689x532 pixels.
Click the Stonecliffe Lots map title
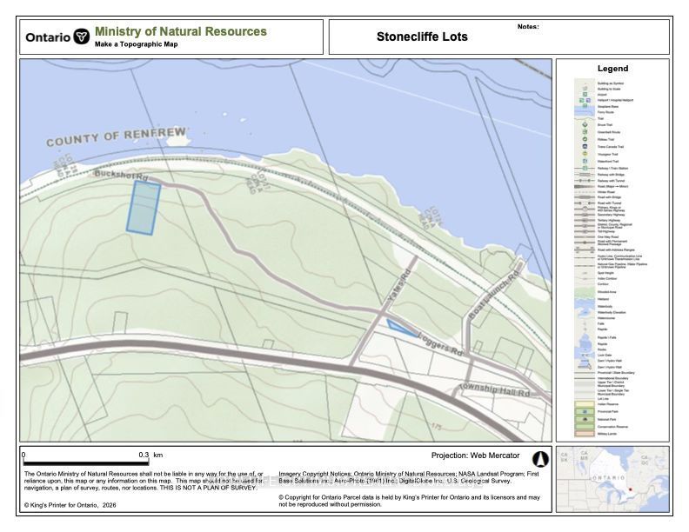(422, 37)
